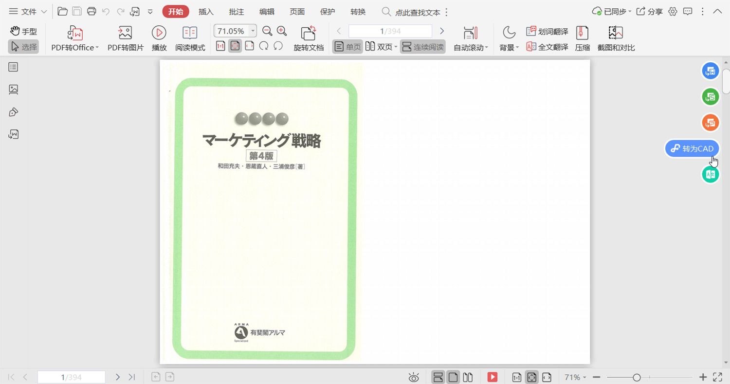Click the zoom out magnifier icon
The height and width of the screenshot is (384, 730).
[x=267, y=31]
